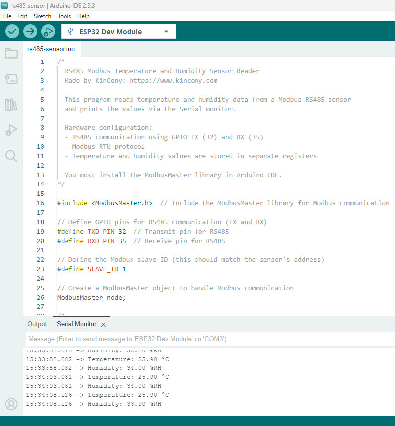Image resolution: width=395 pixels, height=426 pixels.
Task: Switch to the Output tab
Action: (37, 324)
